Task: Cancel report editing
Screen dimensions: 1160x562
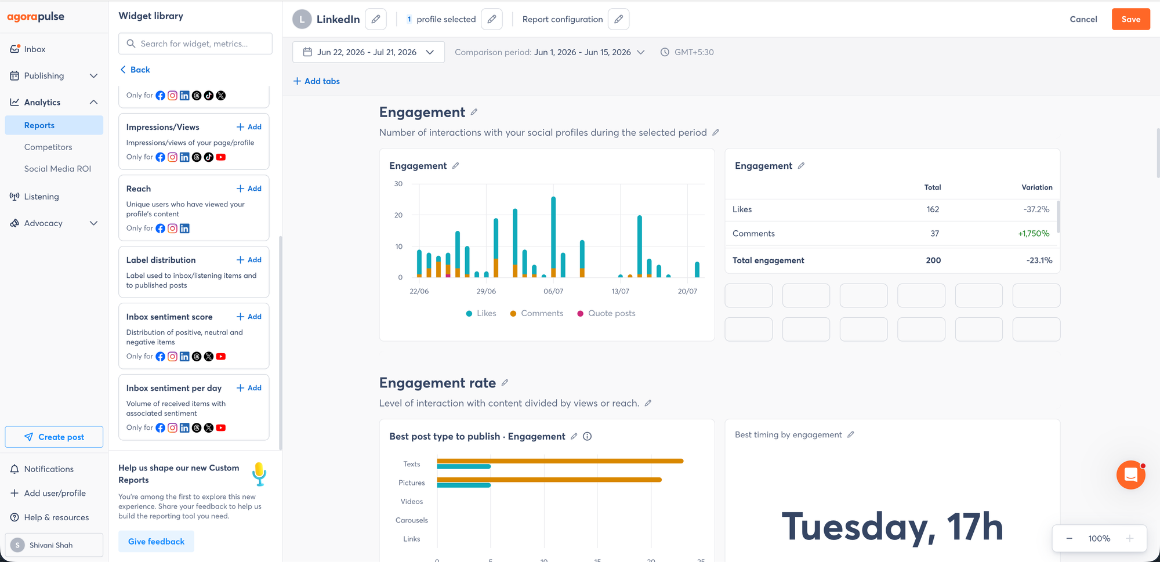Action: click(x=1083, y=19)
